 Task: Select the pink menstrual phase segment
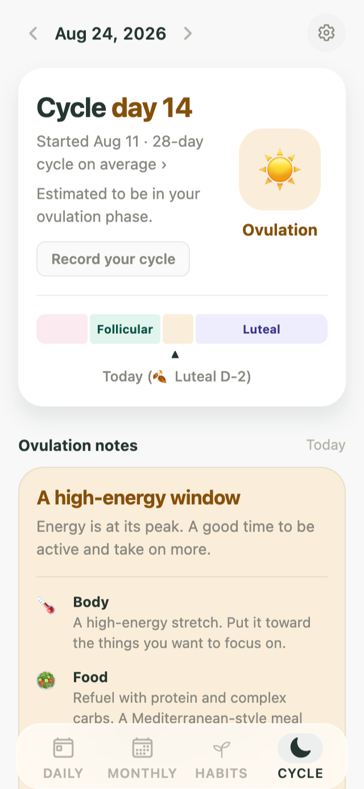click(x=62, y=329)
